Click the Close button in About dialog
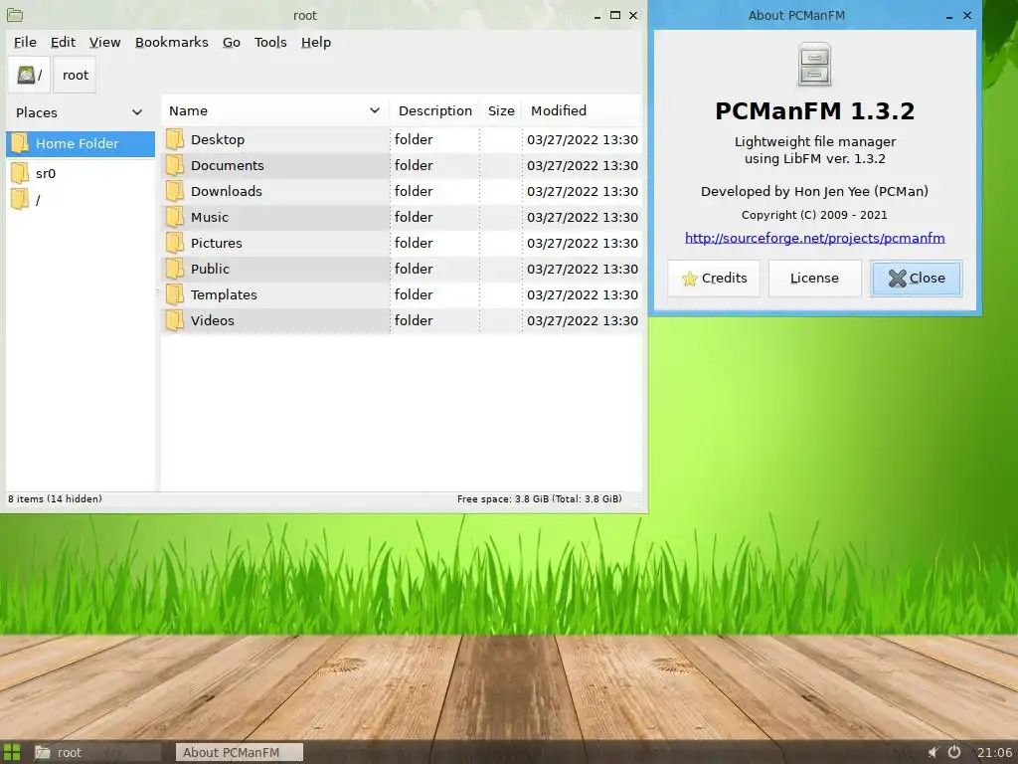The width and height of the screenshot is (1018, 764). (916, 279)
